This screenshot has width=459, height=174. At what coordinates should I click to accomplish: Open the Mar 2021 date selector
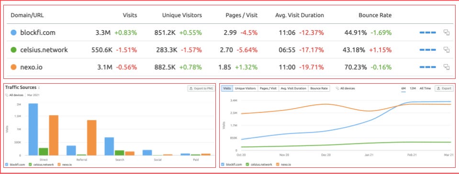(x=34, y=95)
